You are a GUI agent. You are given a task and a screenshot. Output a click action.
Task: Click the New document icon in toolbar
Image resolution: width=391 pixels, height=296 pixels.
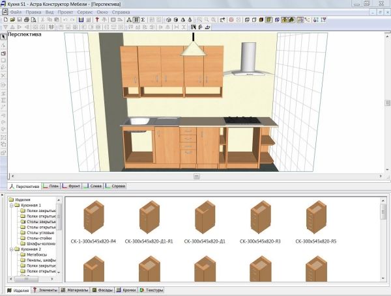[5, 20]
